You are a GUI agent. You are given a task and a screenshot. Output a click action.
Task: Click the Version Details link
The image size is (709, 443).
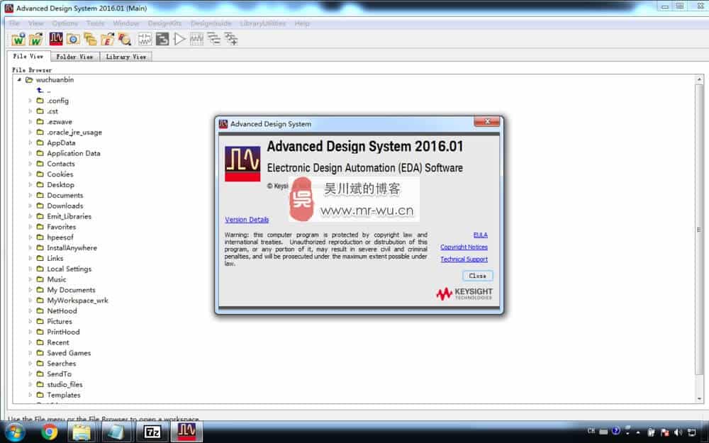click(247, 220)
